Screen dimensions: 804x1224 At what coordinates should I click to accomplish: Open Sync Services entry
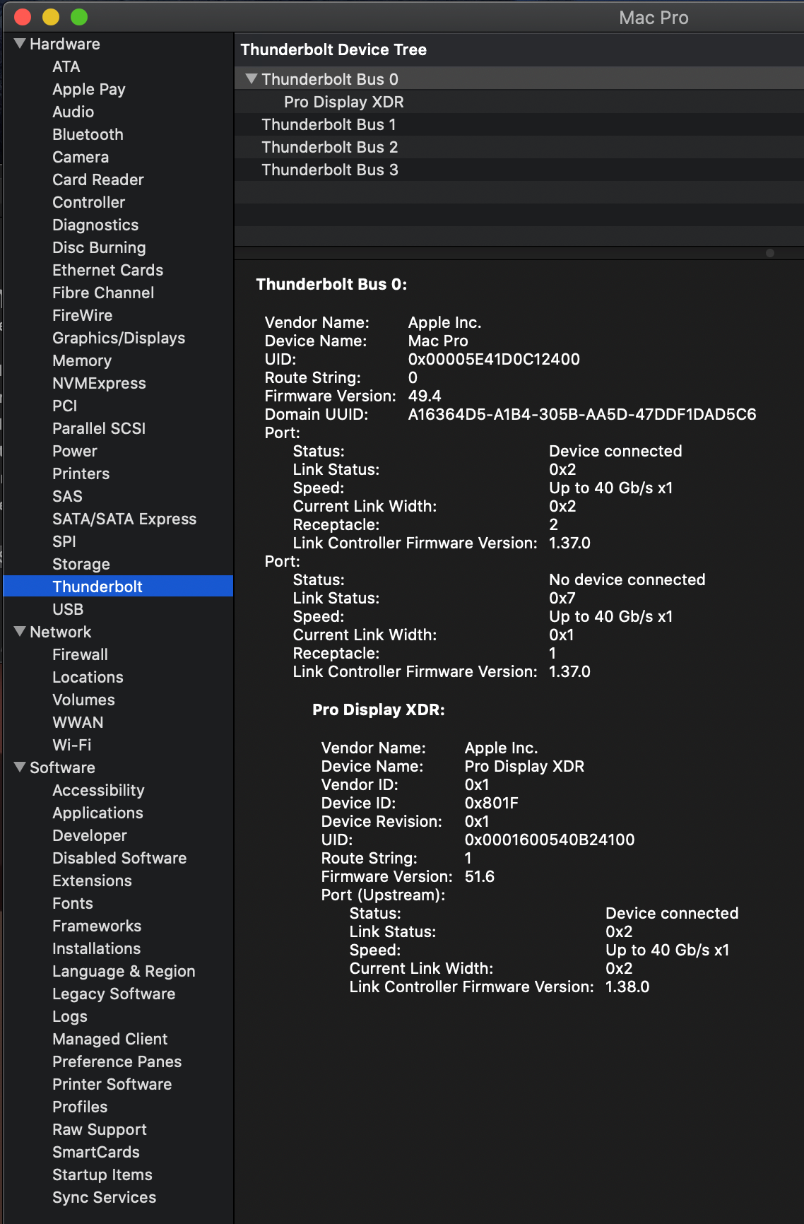tap(104, 1197)
